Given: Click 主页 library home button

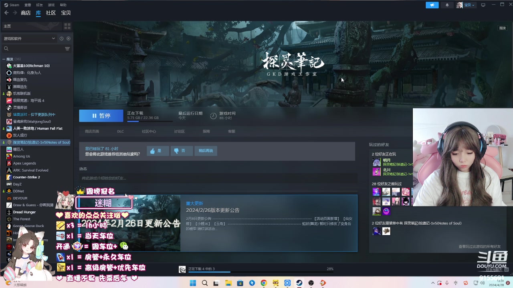Looking at the screenshot, I should [31, 26].
